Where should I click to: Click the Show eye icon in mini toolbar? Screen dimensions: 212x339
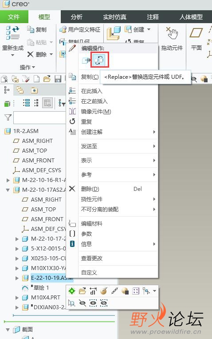point(93,303)
